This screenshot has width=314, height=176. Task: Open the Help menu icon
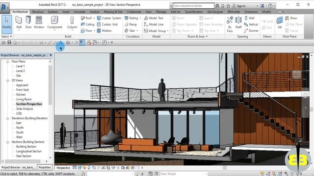[270, 6]
